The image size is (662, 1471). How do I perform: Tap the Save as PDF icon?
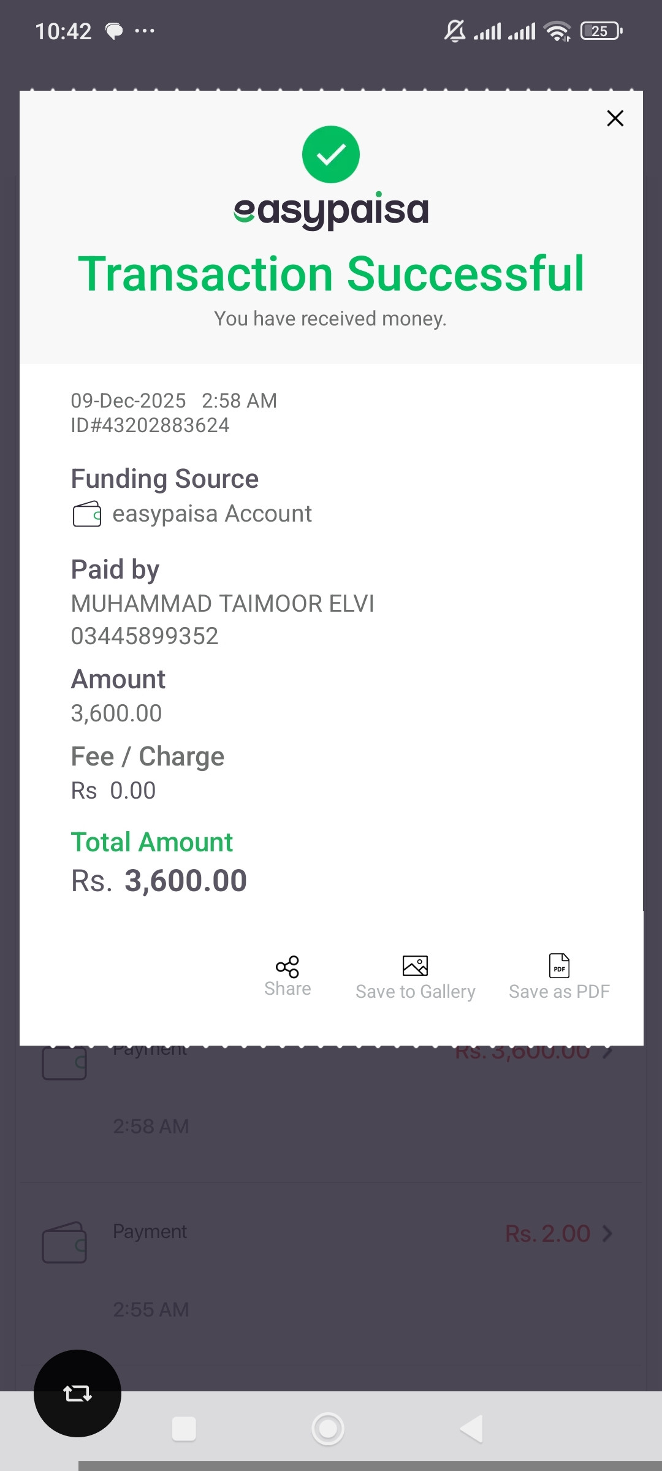(x=559, y=966)
